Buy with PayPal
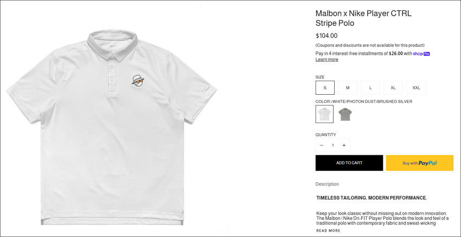 (420, 163)
